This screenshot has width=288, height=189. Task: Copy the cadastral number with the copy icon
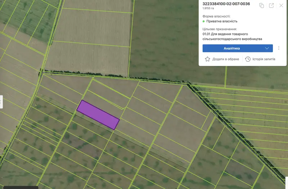pos(262,5)
